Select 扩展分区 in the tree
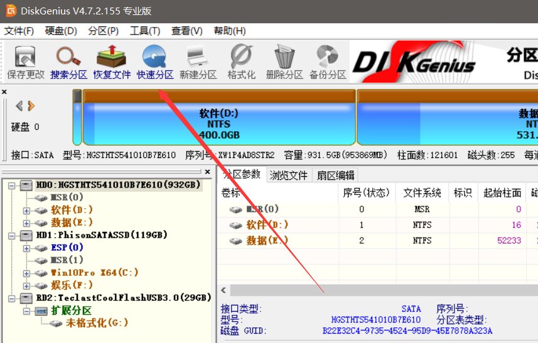This screenshot has width=538, height=343. tap(72, 310)
